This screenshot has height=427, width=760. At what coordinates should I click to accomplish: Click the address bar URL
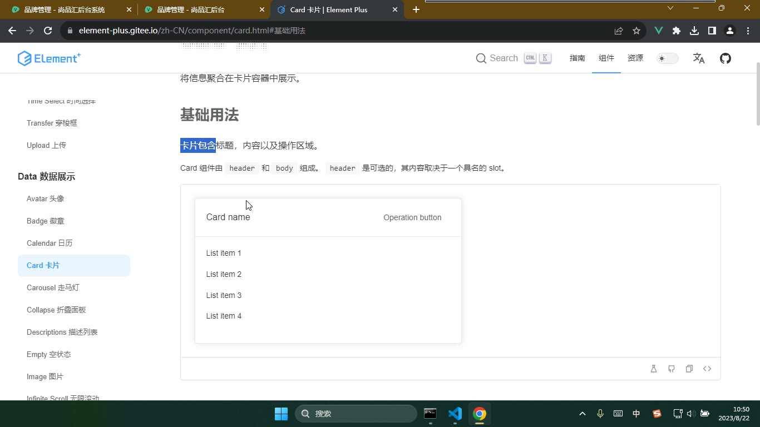192,31
